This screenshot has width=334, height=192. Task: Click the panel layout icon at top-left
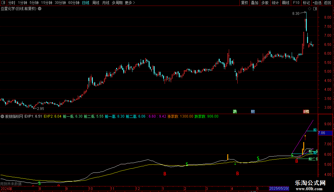click(x=3, y=3)
